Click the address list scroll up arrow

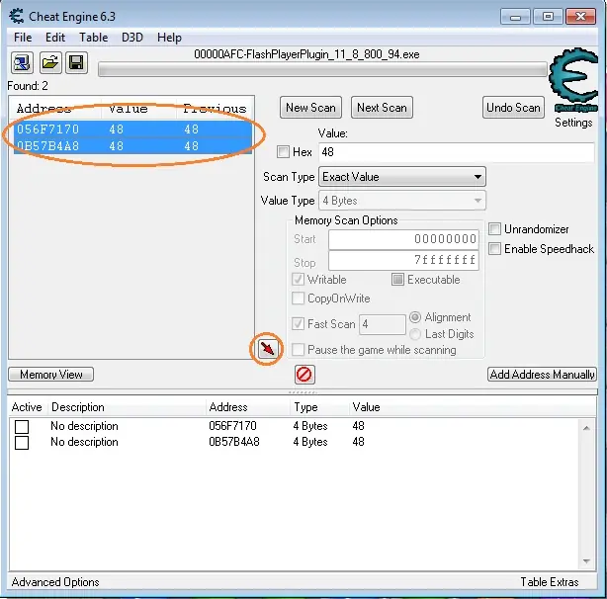tap(586, 428)
